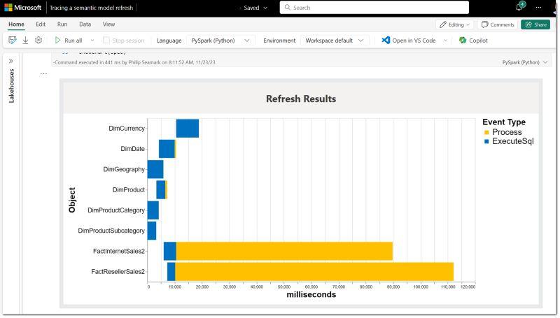This screenshot has height=318, width=560.
Task: Click the Copilot icon
Action: click(x=464, y=41)
